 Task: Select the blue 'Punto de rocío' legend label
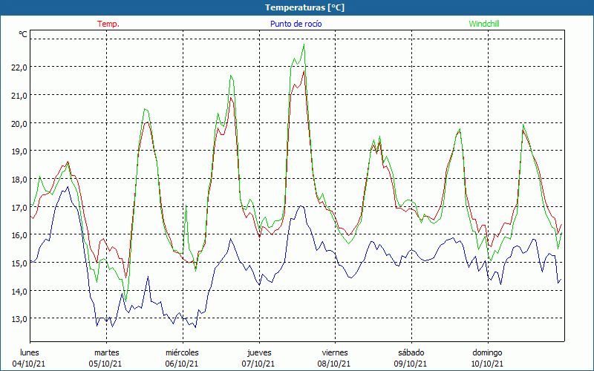click(x=296, y=24)
